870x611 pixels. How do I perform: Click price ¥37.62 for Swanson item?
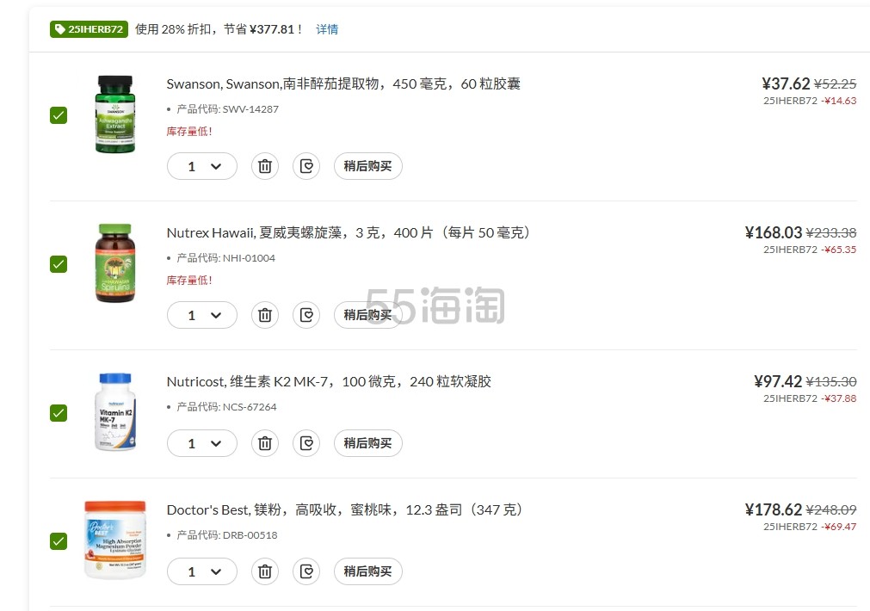click(x=786, y=83)
